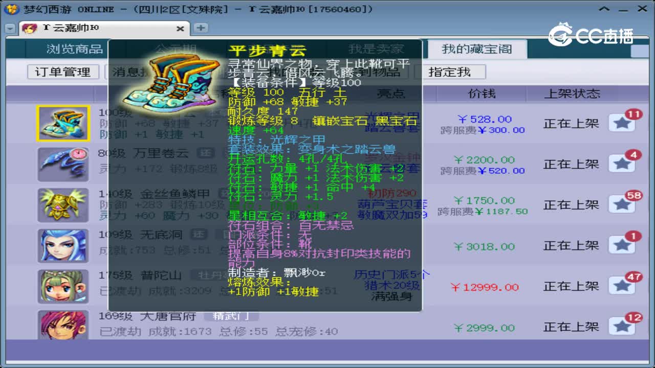Image resolution: width=655 pixels, height=368 pixels.
Task: Click price ￥12999.00
Action: click(x=484, y=288)
